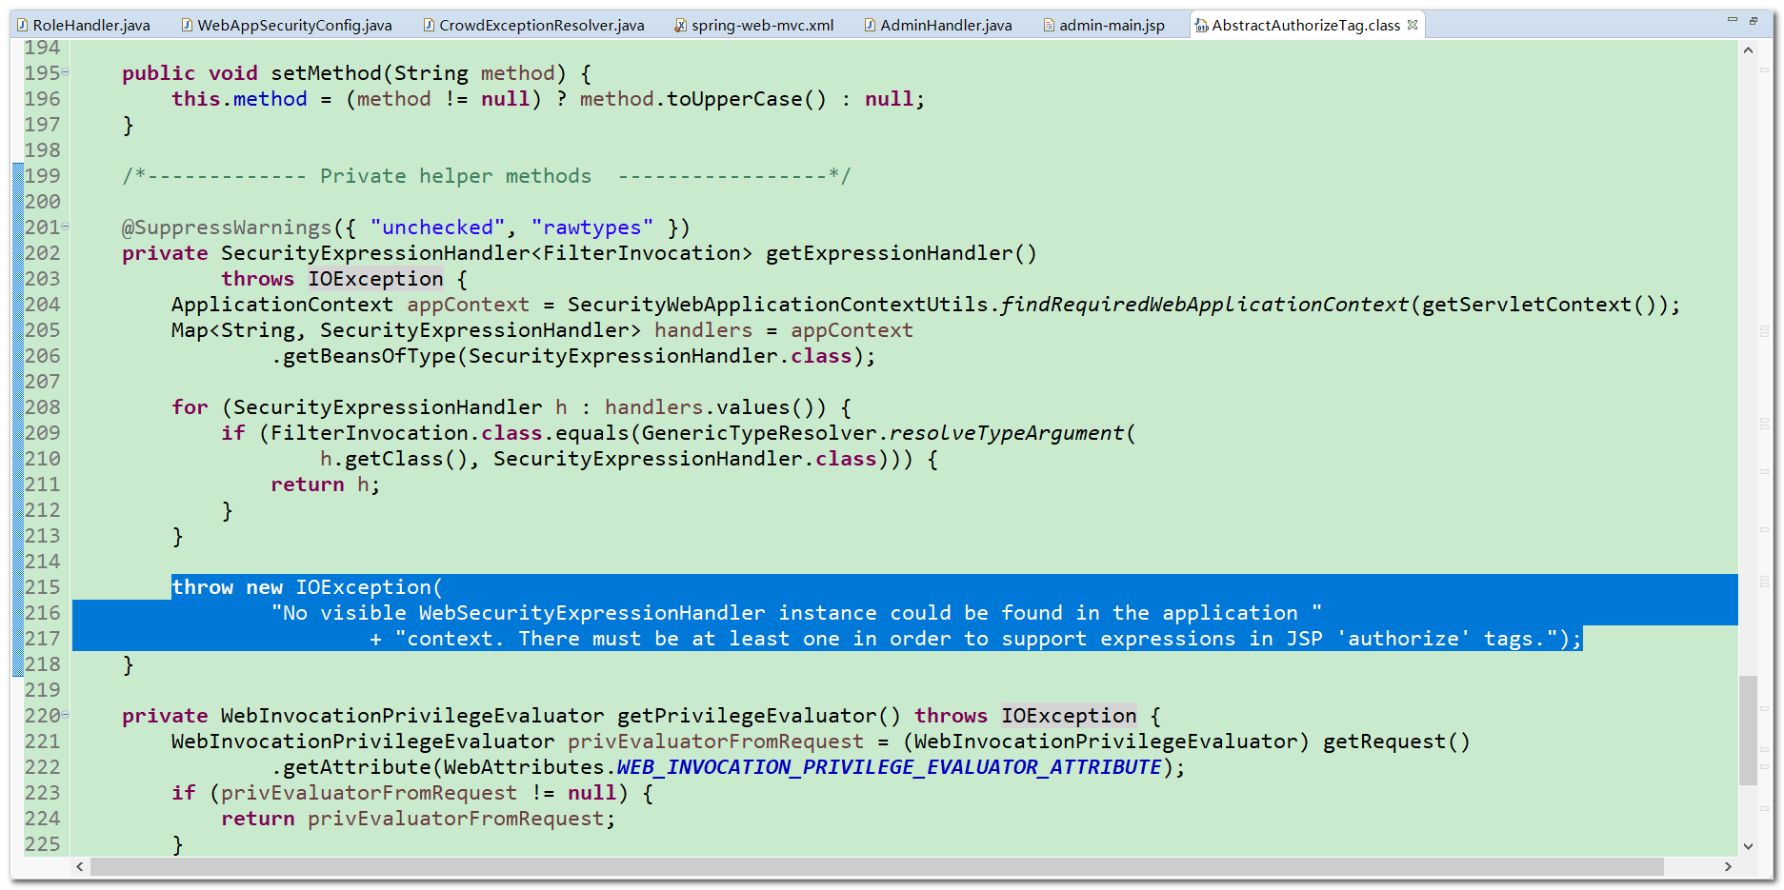Open the WebAppSecurityConfig.java tab
This screenshot has width=1784, height=890.
point(287,25)
